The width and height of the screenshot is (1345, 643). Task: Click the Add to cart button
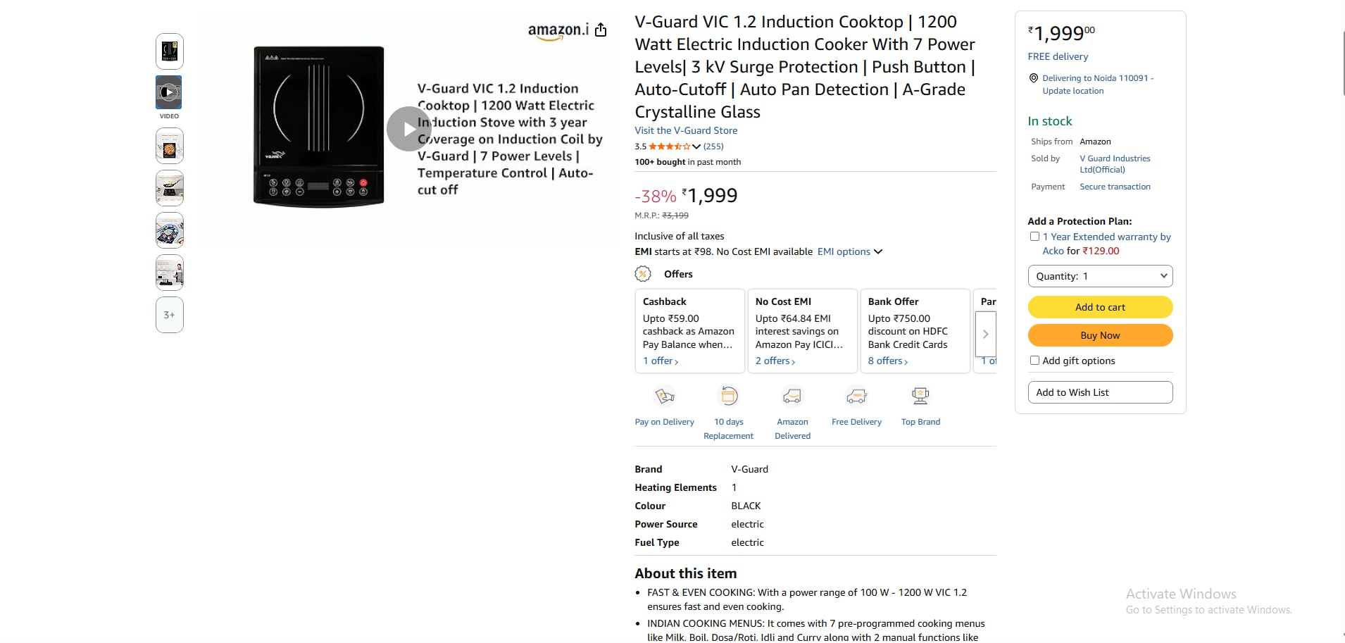pyautogui.click(x=1100, y=307)
